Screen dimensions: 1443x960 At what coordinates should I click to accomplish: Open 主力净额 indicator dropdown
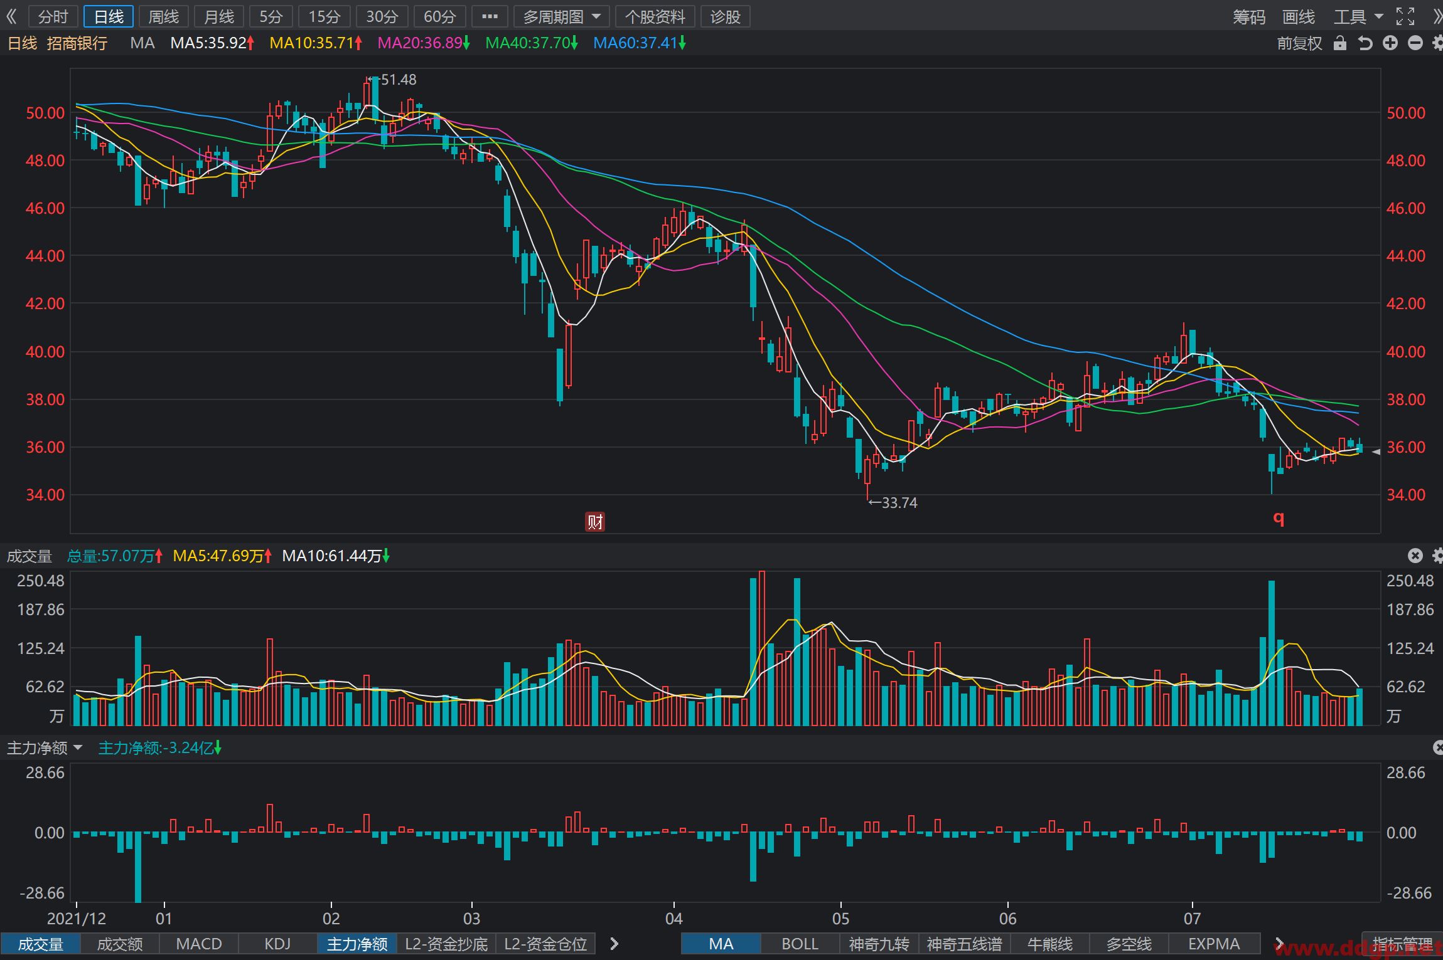[x=45, y=747]
